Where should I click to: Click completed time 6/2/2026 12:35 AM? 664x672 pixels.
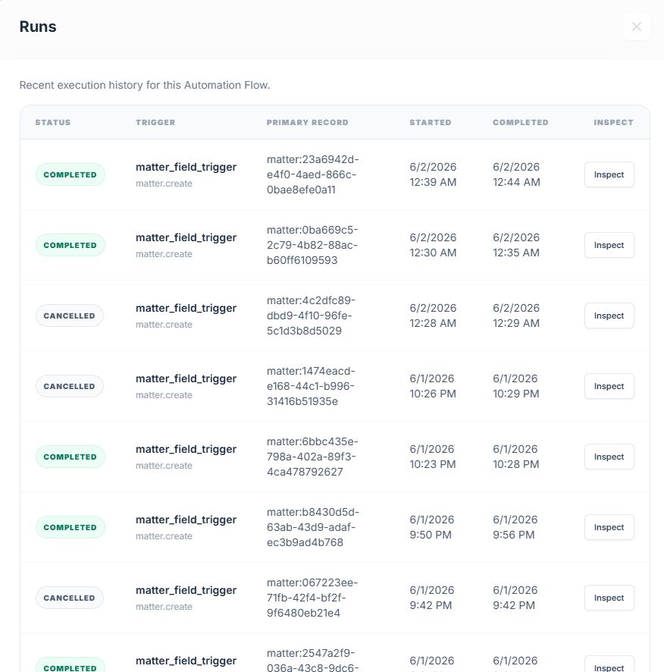(516, 245)
